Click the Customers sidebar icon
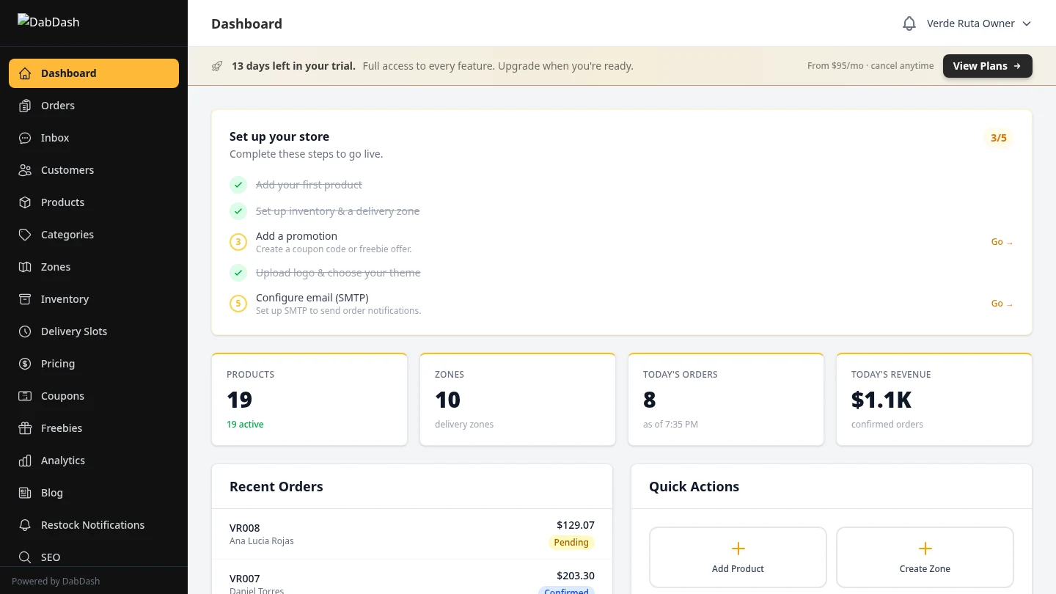 (x=25, y=170)
